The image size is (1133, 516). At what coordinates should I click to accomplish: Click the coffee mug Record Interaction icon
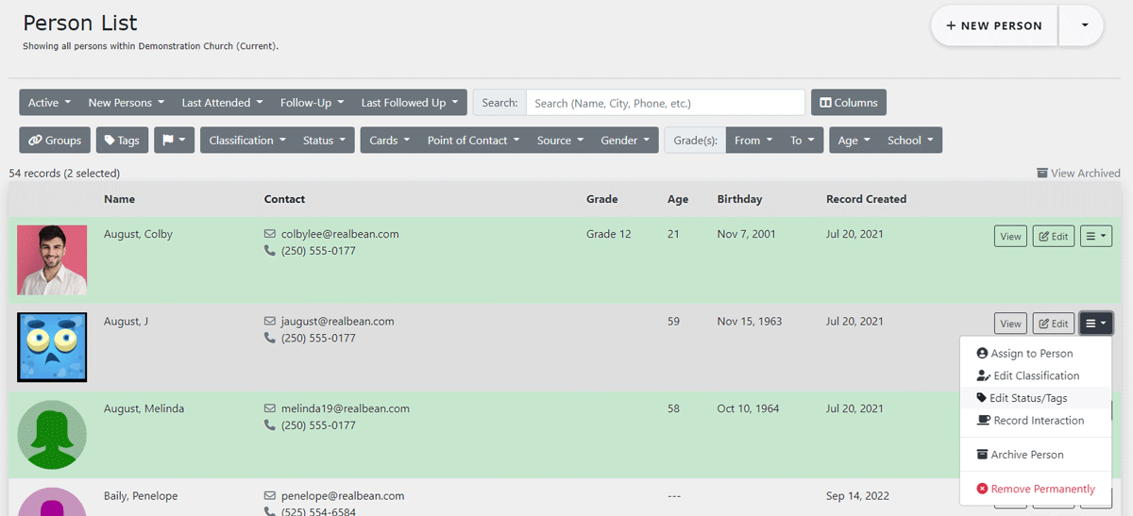tap(983, 421)
